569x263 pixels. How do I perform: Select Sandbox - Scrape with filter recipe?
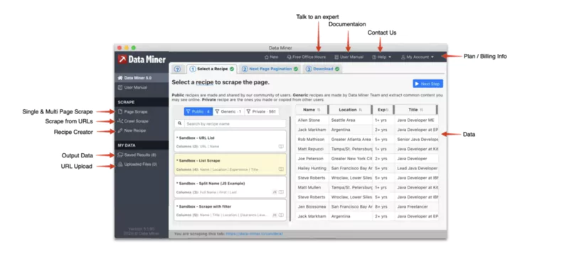point(230,210)
